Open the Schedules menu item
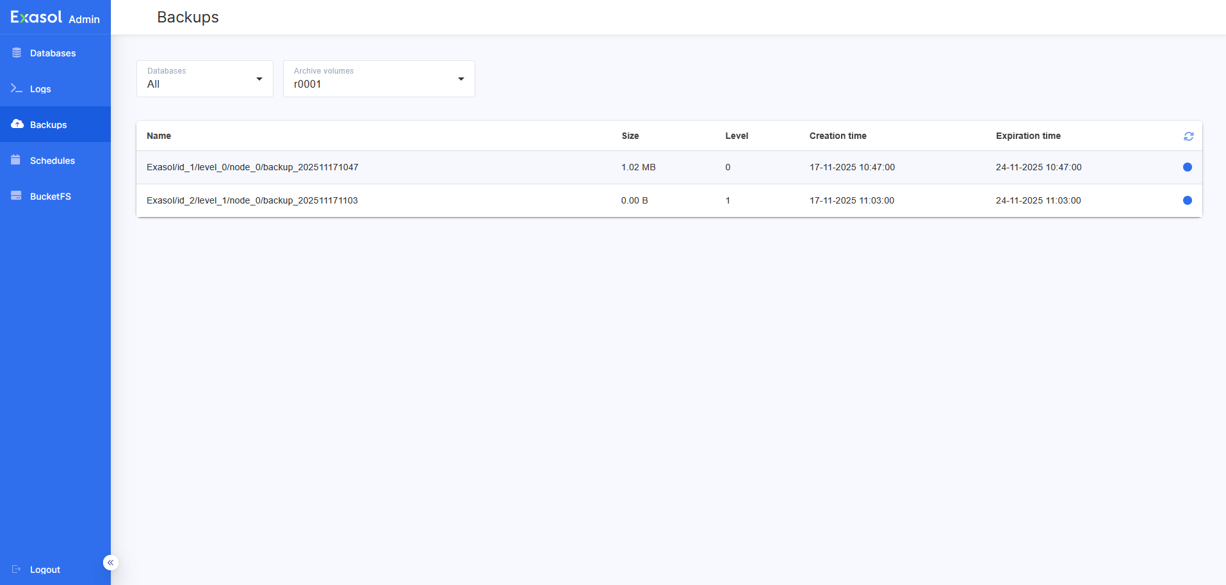This screenshot has height=585, width=1226. coord(53,161)
